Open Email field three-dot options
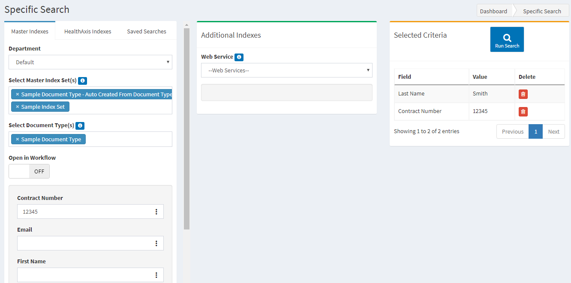The height and width of the screenshot is (283, 571). click(156, 243)
